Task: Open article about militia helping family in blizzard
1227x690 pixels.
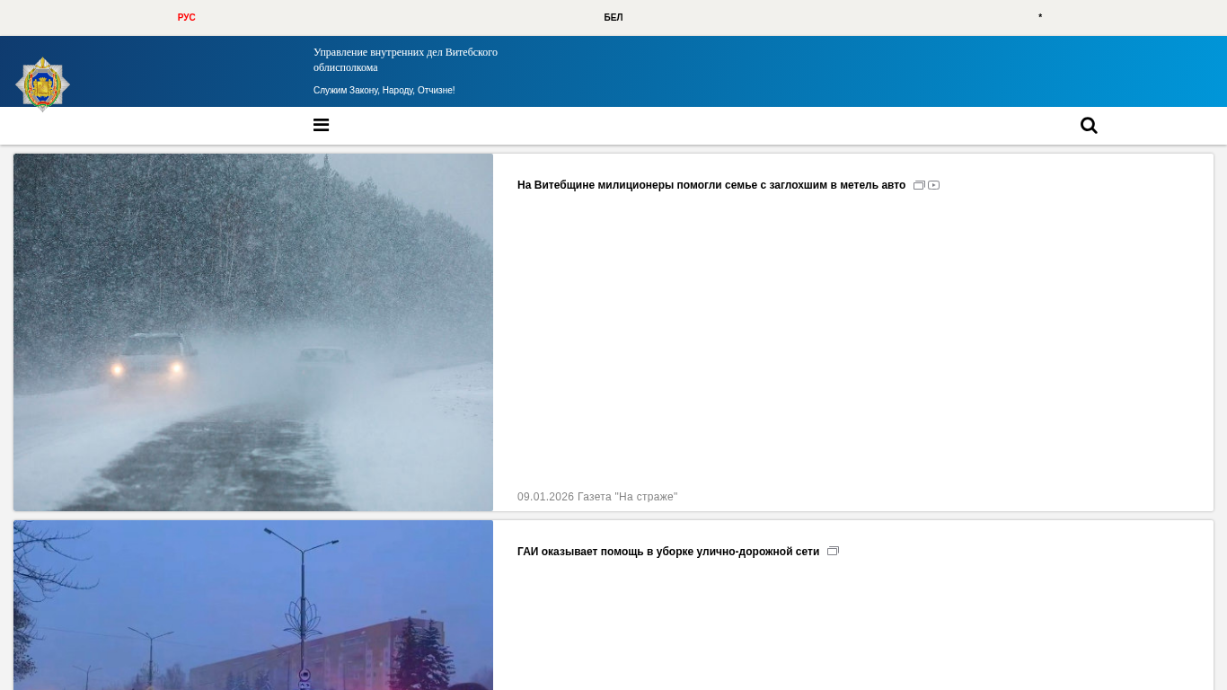Action: [711, 185]
